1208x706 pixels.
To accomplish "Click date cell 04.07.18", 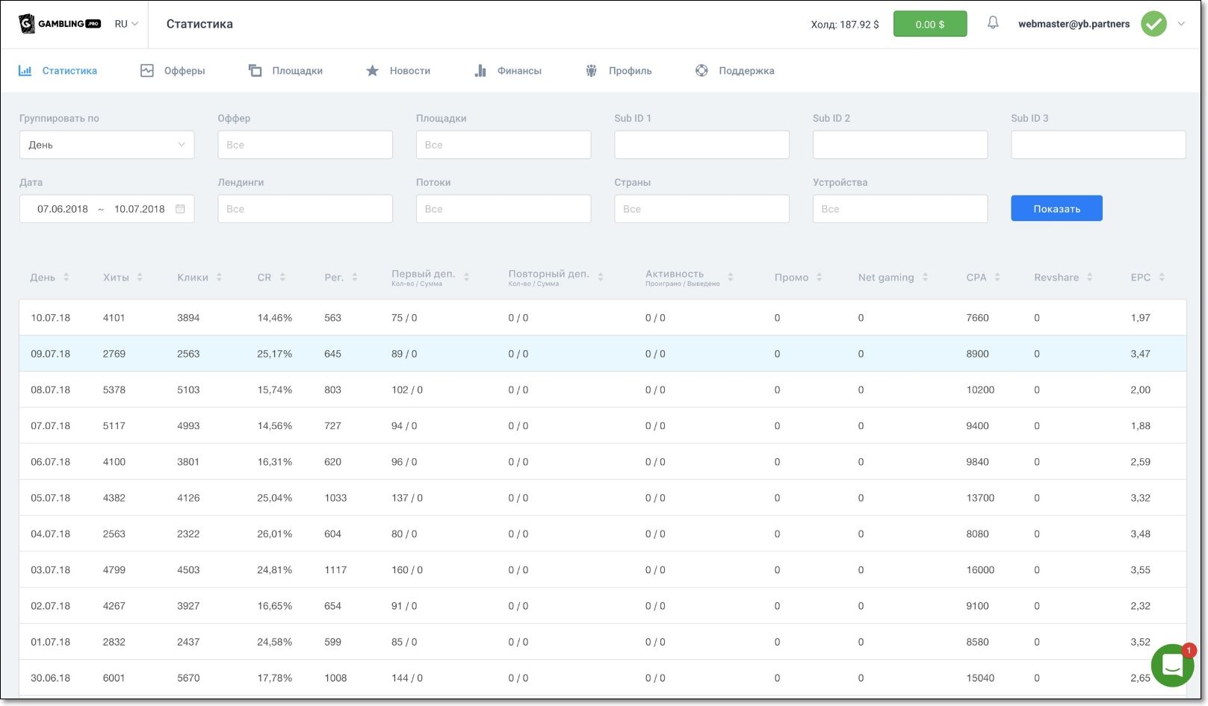I will click(x=50, y=534).
